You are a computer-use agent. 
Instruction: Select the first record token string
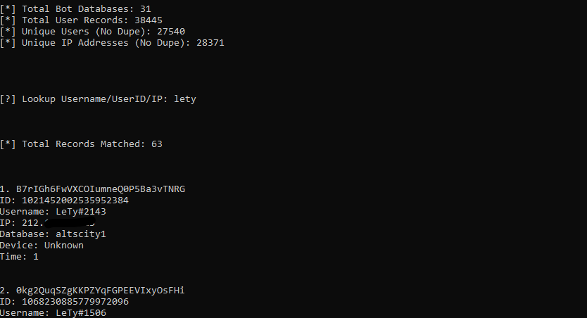(101, 189)
